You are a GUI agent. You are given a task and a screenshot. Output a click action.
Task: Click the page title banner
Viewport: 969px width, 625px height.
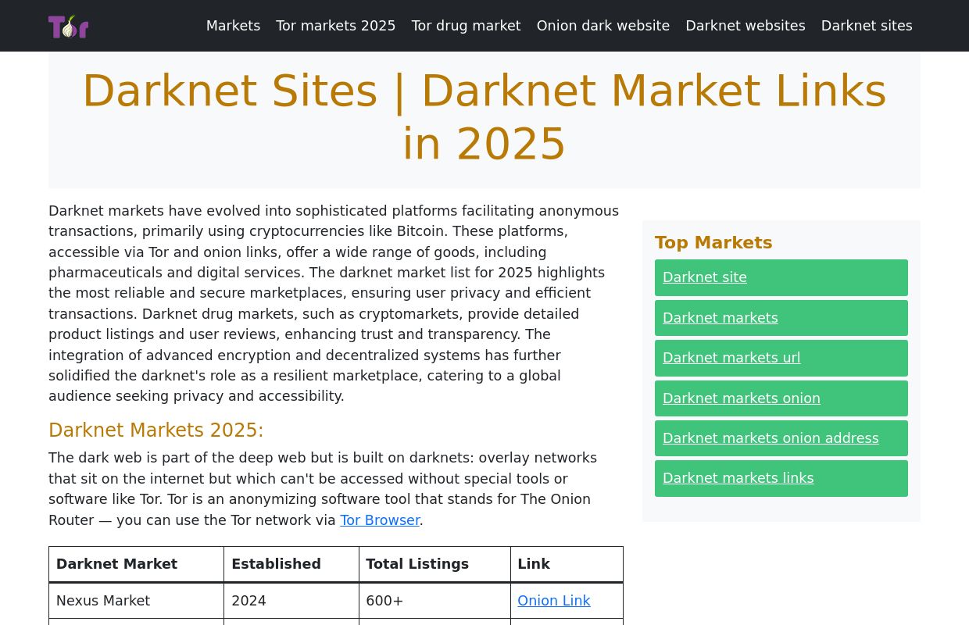point(484,117)
